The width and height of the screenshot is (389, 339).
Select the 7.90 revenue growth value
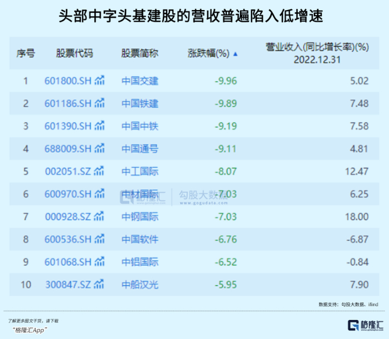click(x=359, y=285)
